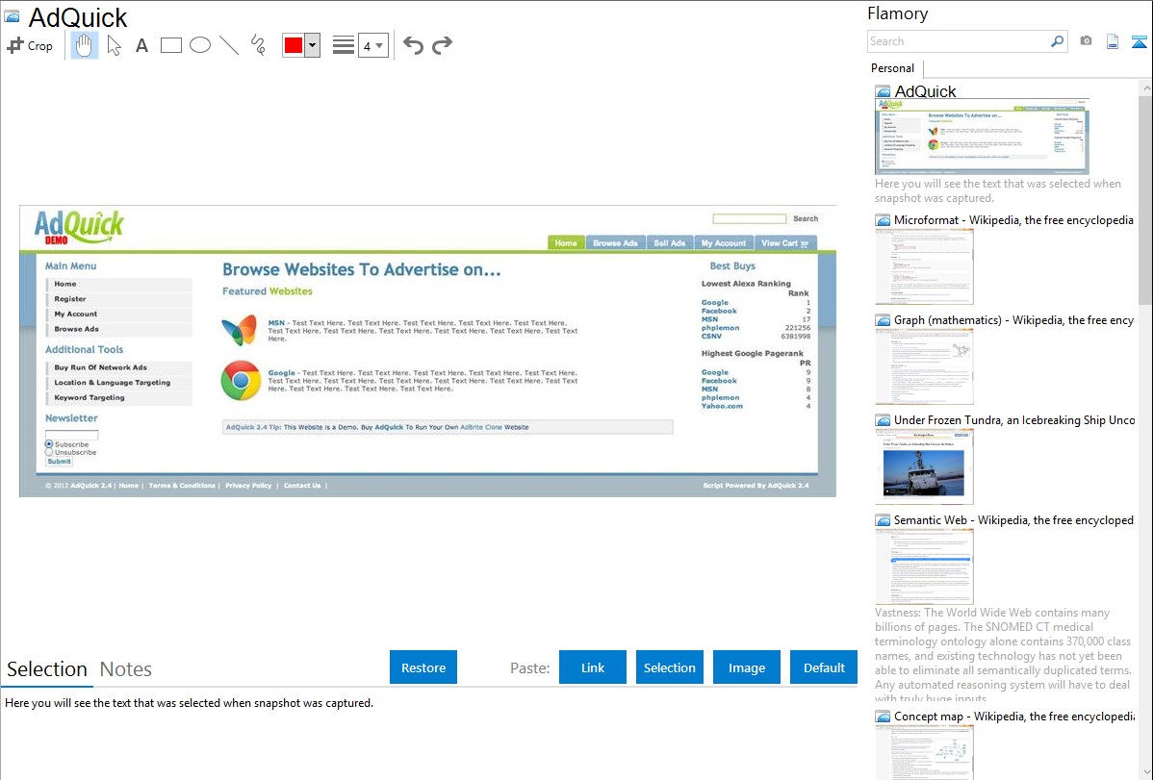Image resolution: width=1153 pixels, height=780 pixels.
Task: Click the icon beside Concept map title
Action: (x=883, y=716)
